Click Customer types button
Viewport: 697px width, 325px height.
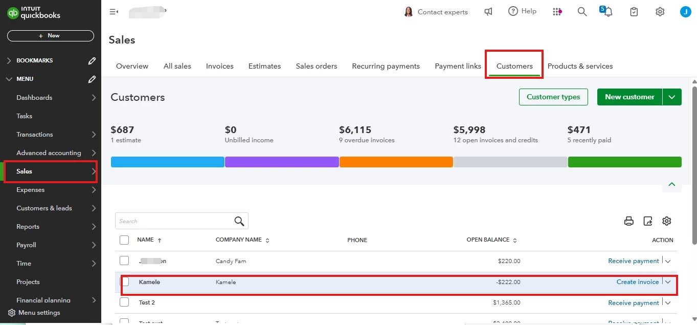(553, 97)
